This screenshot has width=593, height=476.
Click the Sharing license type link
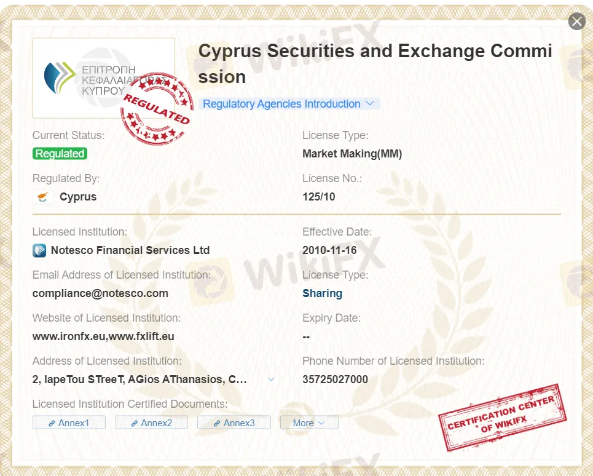(x=322, y=293)
